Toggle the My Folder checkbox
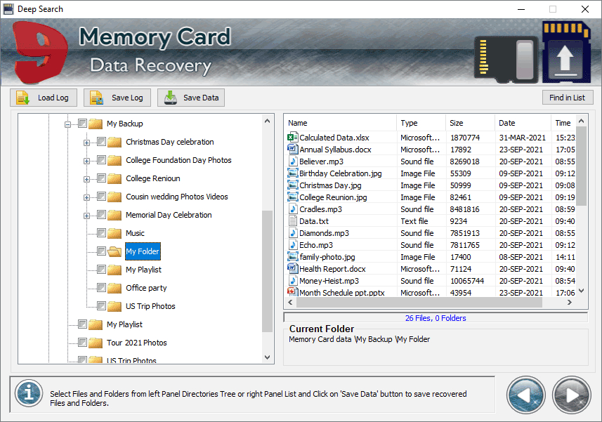This screenshot has width=602, height=422. tap(101, 251)
